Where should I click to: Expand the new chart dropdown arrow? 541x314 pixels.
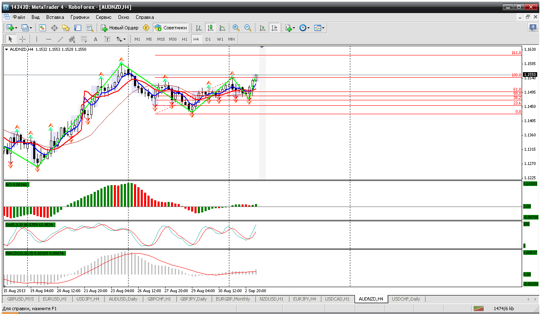16,28
